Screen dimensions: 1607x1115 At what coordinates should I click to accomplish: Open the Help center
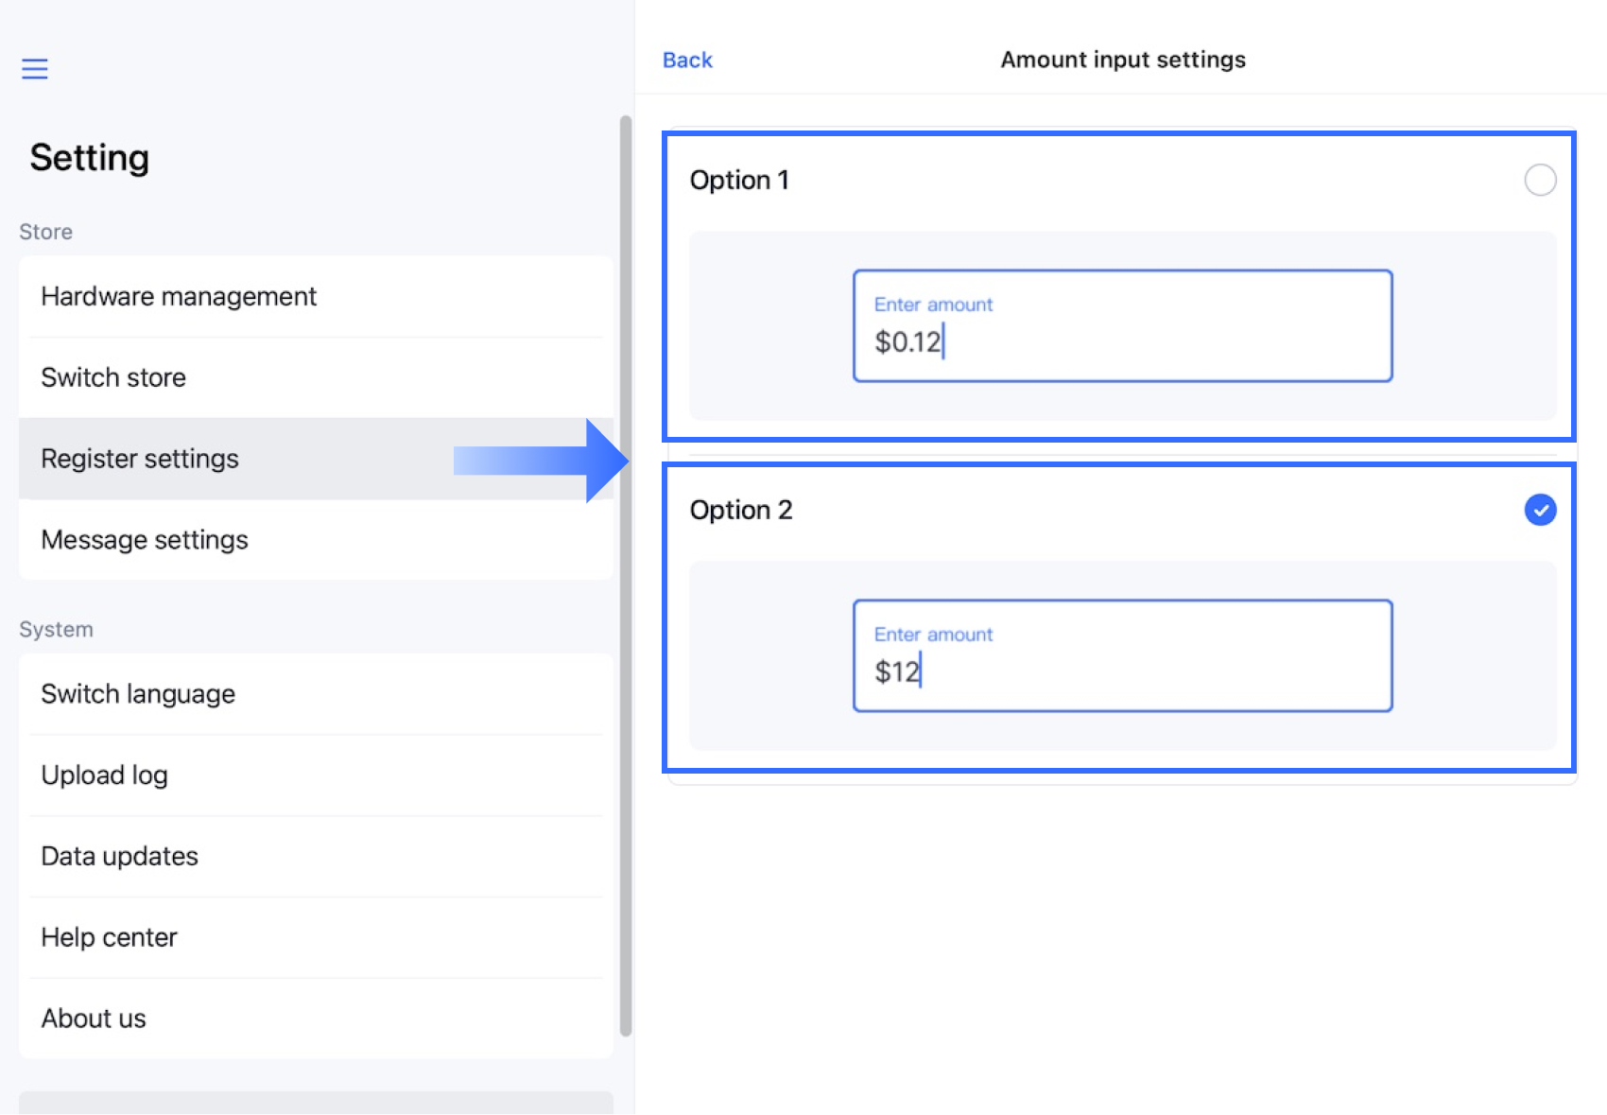point(110,937)
